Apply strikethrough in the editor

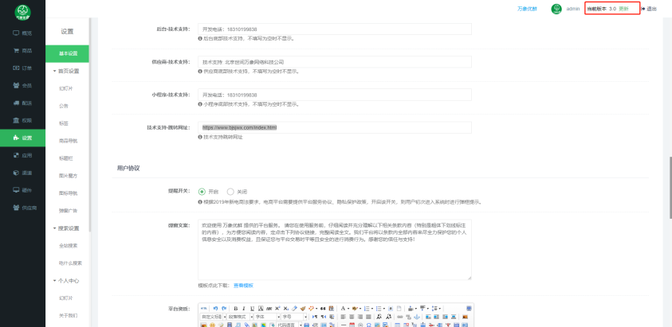coord(269,308)
